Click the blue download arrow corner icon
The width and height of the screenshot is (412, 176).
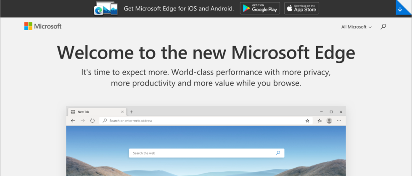point(404,8)
